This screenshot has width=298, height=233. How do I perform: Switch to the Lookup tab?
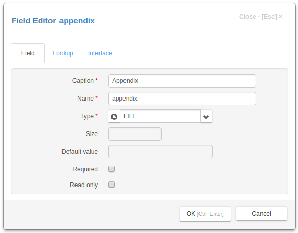click(x=63, y=53)
